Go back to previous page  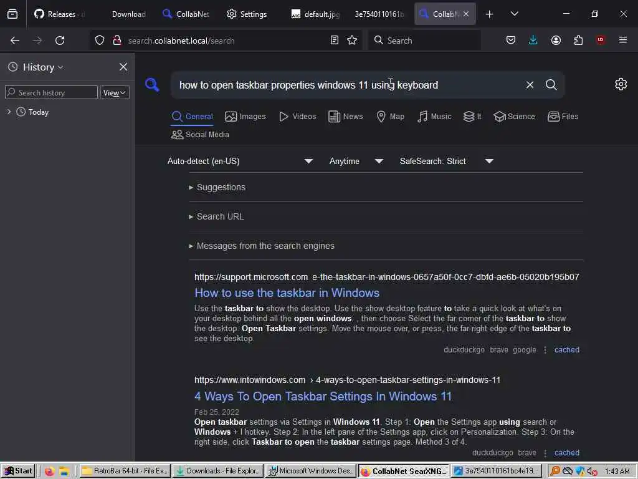click(15, 41)
